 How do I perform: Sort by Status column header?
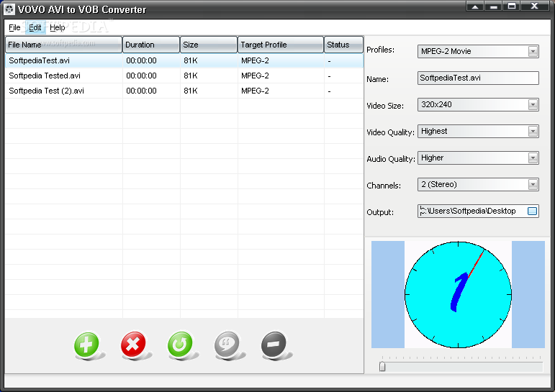tap(343, 45)
